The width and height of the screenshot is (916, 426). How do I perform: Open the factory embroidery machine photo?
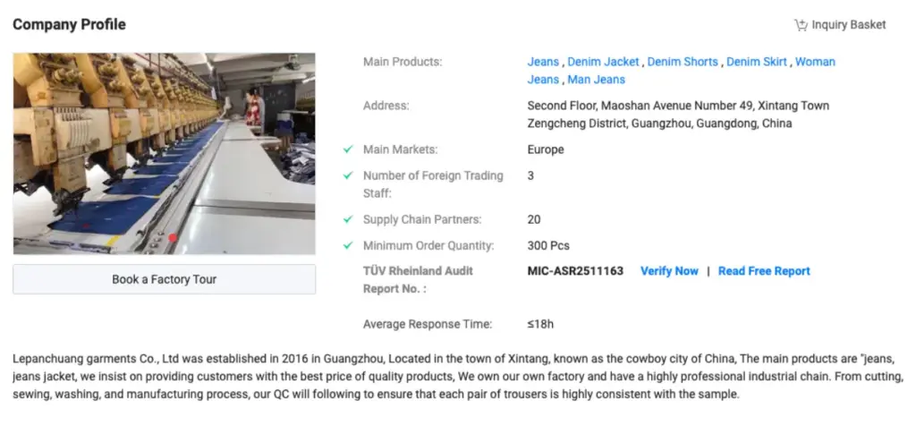[x=164, y=153]
